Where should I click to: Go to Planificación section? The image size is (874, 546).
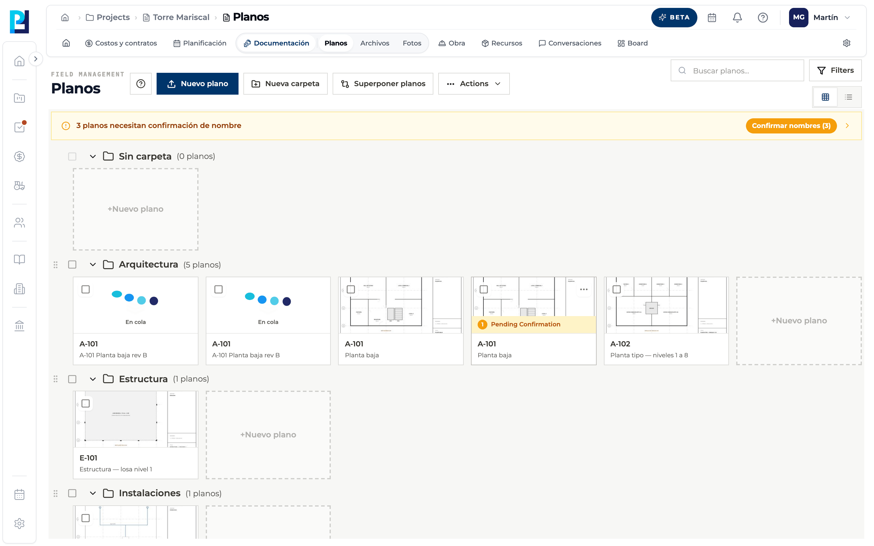coord(200,43)
